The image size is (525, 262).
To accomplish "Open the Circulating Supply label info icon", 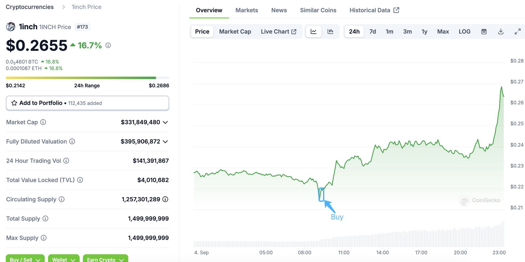I will pyautogui.click(x=61, y=199).
